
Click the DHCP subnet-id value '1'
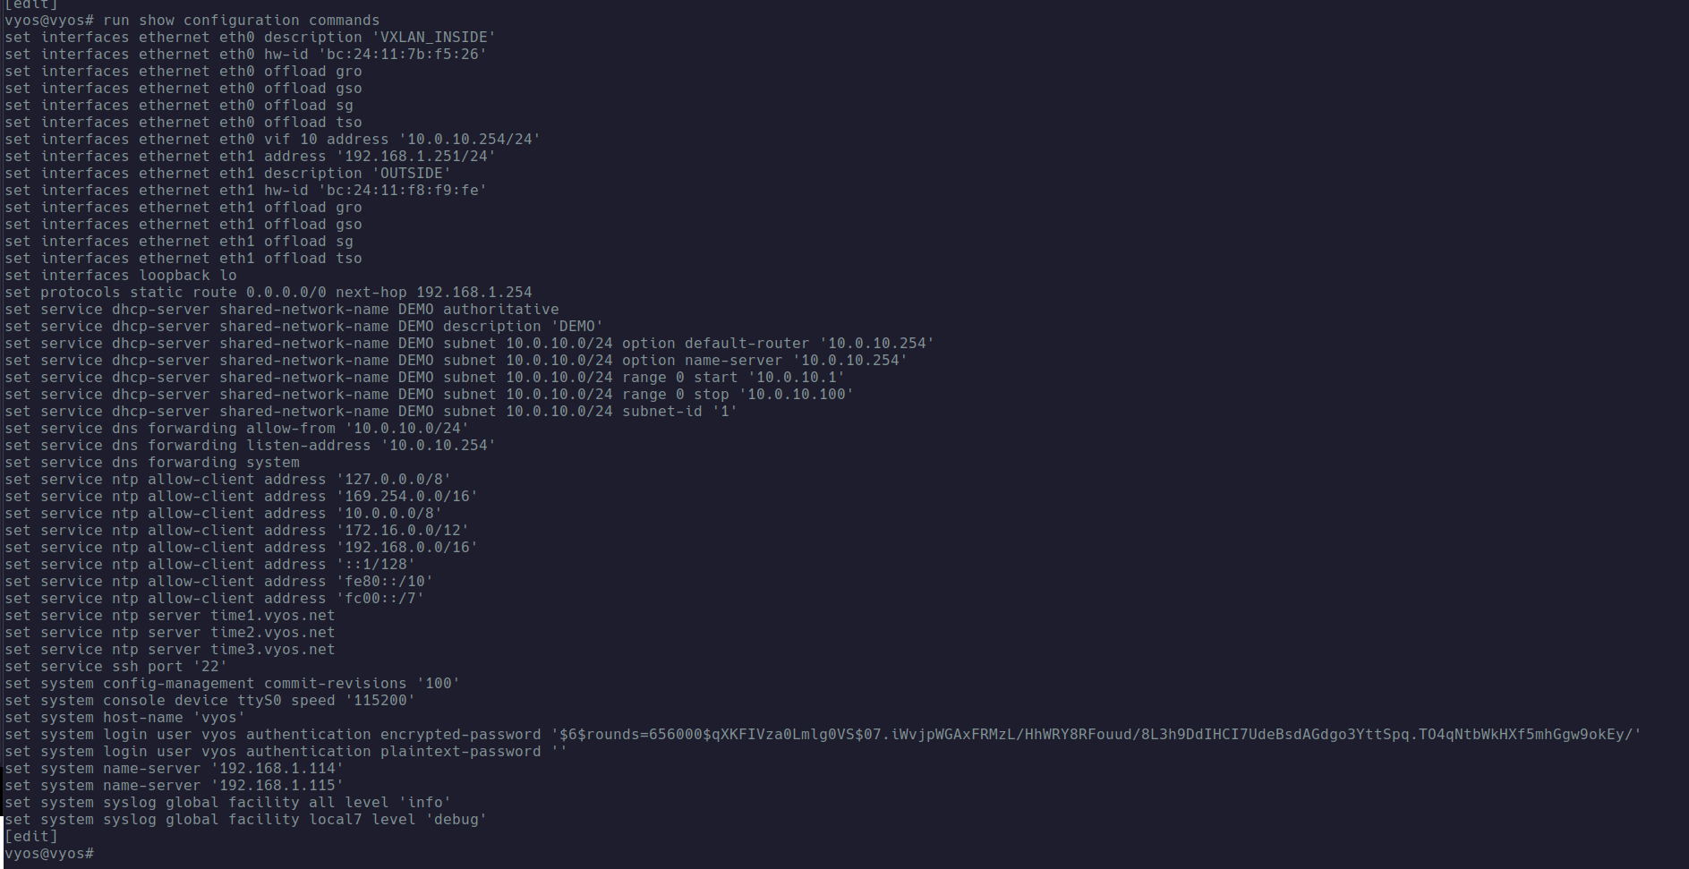724,411
